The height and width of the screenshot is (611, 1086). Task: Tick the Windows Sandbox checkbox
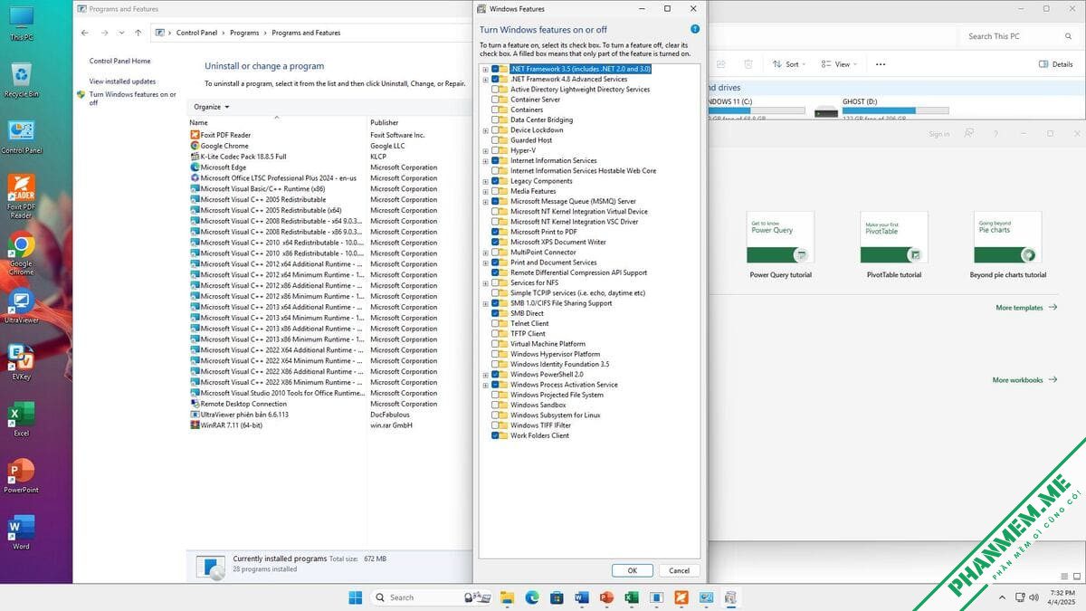(495, 405)
